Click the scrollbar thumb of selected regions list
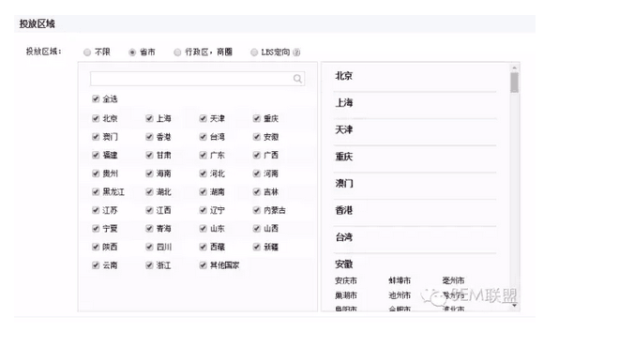Image resolution: width=619 pixels, height=347 pixels. point(514,83)
